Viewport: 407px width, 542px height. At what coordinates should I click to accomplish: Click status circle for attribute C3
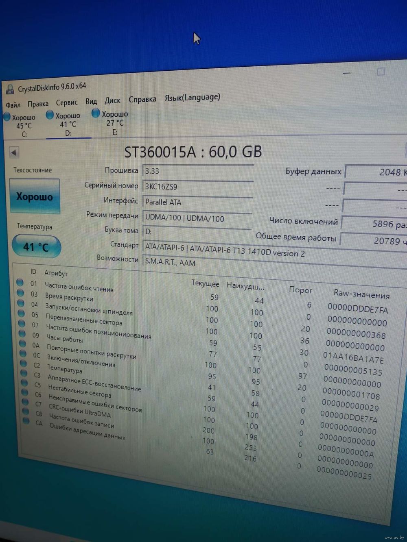coord(25,373)
